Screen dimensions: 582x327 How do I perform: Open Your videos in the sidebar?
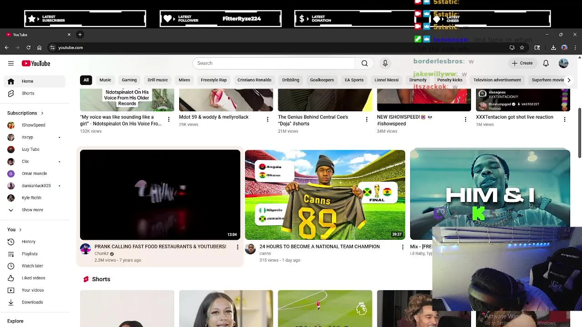coord(35,290)
